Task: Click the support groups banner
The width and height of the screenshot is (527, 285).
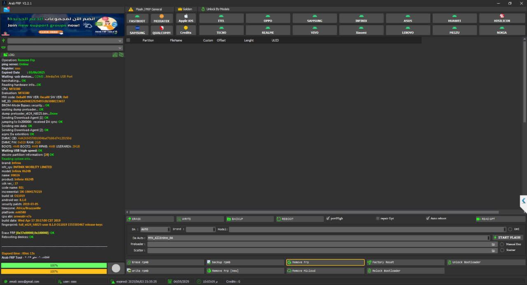Action: point(63,25)
